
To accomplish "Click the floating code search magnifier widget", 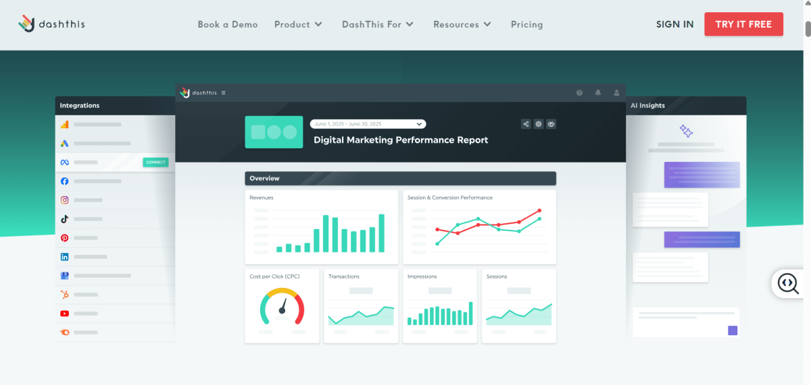I will [x=788, y=283].
